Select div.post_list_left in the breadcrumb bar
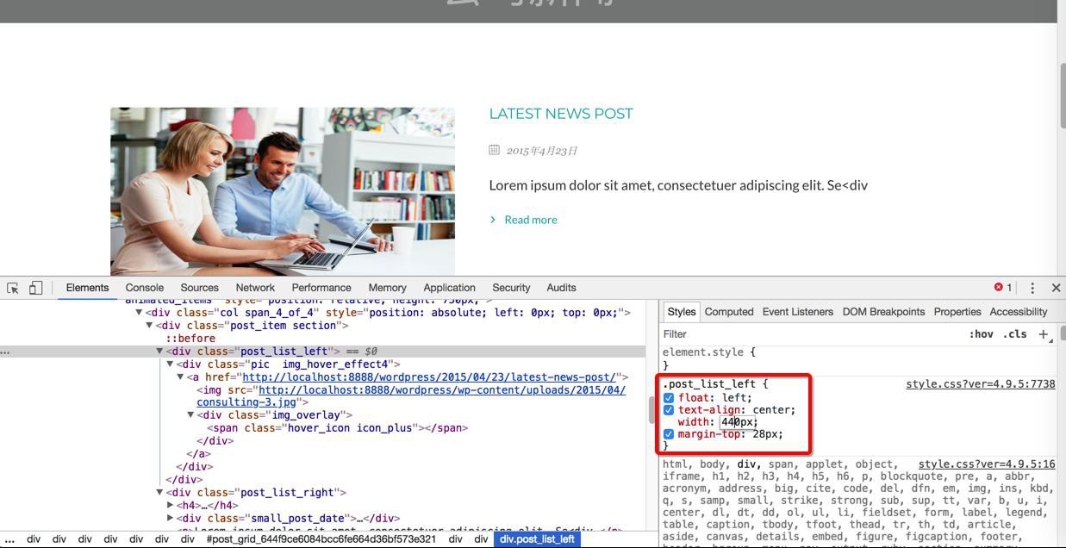 pos(537,539)
